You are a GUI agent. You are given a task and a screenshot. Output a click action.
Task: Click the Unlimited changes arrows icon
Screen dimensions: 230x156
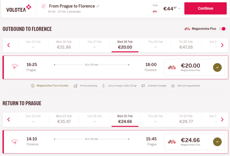click(143, 86)
